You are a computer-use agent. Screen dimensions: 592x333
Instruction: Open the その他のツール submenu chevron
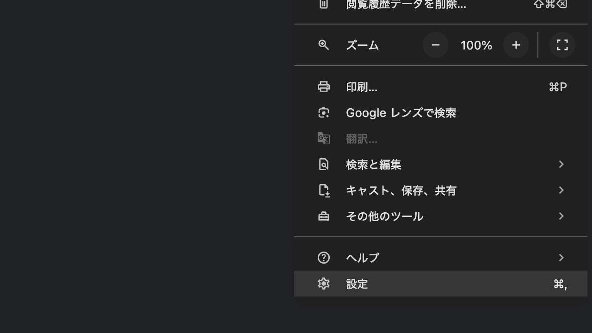561,216
